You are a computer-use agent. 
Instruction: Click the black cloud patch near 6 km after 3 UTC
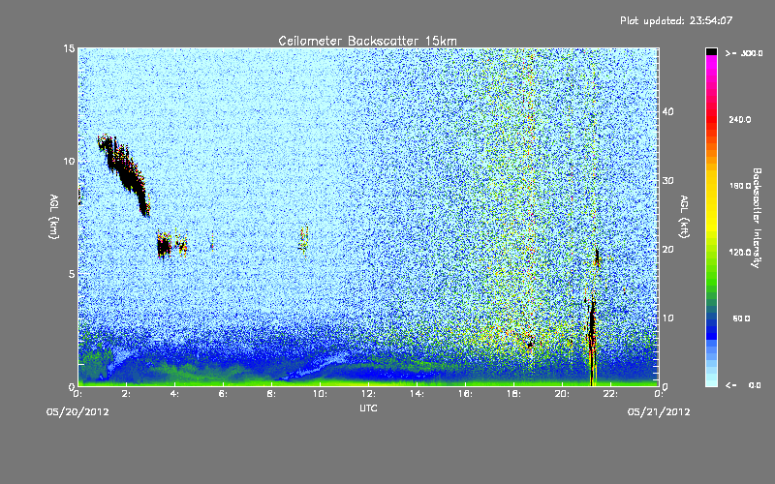coord(164,245)
